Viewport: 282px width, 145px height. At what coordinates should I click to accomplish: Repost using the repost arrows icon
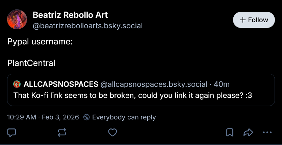point(62,133)
